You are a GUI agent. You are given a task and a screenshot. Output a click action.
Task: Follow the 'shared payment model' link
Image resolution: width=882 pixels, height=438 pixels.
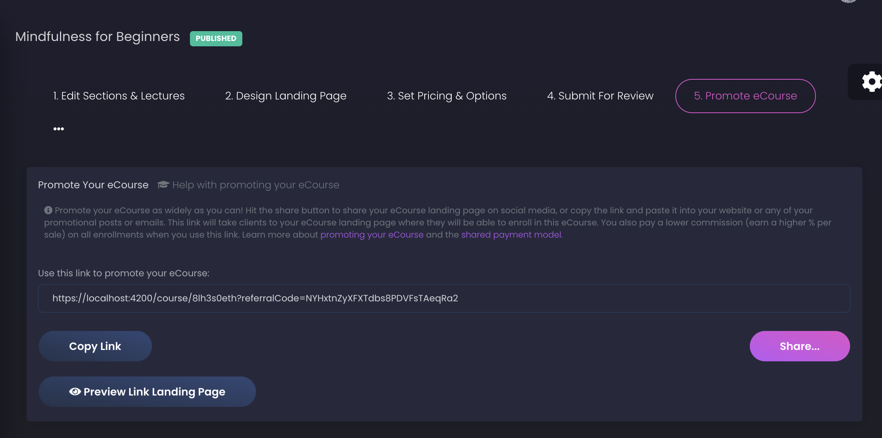pos(511,235)
